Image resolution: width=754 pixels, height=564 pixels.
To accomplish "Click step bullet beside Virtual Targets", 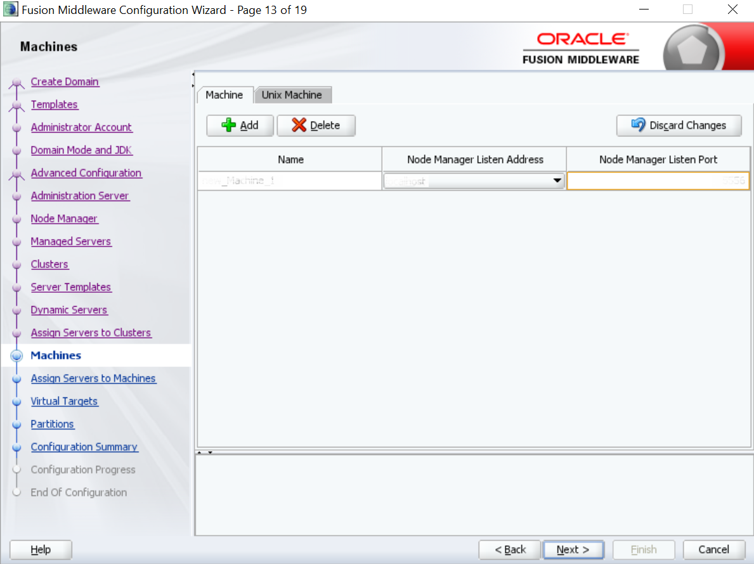I will click(17, 402).
